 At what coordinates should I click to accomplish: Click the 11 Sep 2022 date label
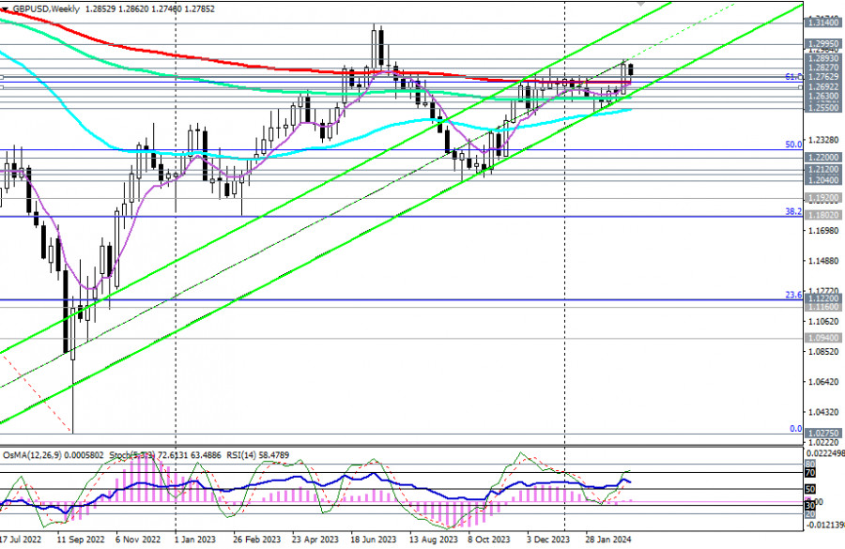coord(81,540)
